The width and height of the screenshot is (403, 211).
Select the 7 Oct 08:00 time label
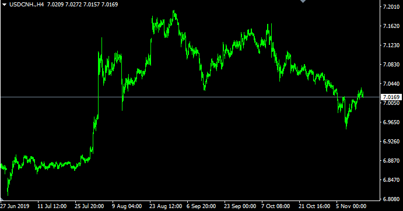click(x=275, y=206)
